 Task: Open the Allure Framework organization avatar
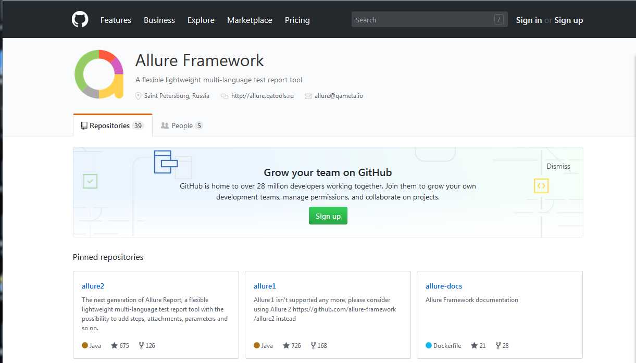[x=99, y=74]
